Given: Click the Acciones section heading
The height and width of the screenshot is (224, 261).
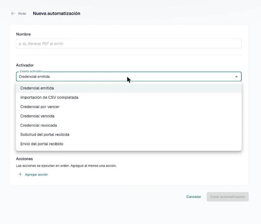Looking at the screenshot, I should (24, 159).
